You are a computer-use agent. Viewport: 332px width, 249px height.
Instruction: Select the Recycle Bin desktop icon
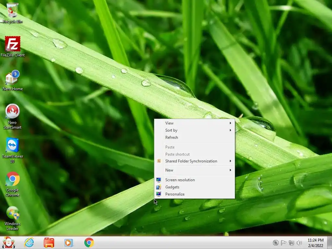pos(13,13)
